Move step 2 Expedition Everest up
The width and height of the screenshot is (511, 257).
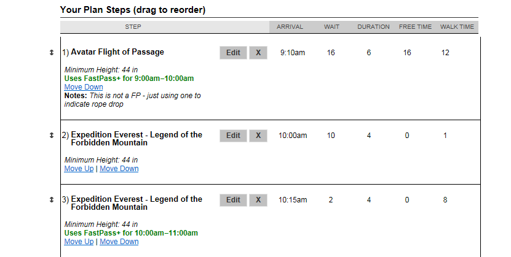[x=79, y=169]
